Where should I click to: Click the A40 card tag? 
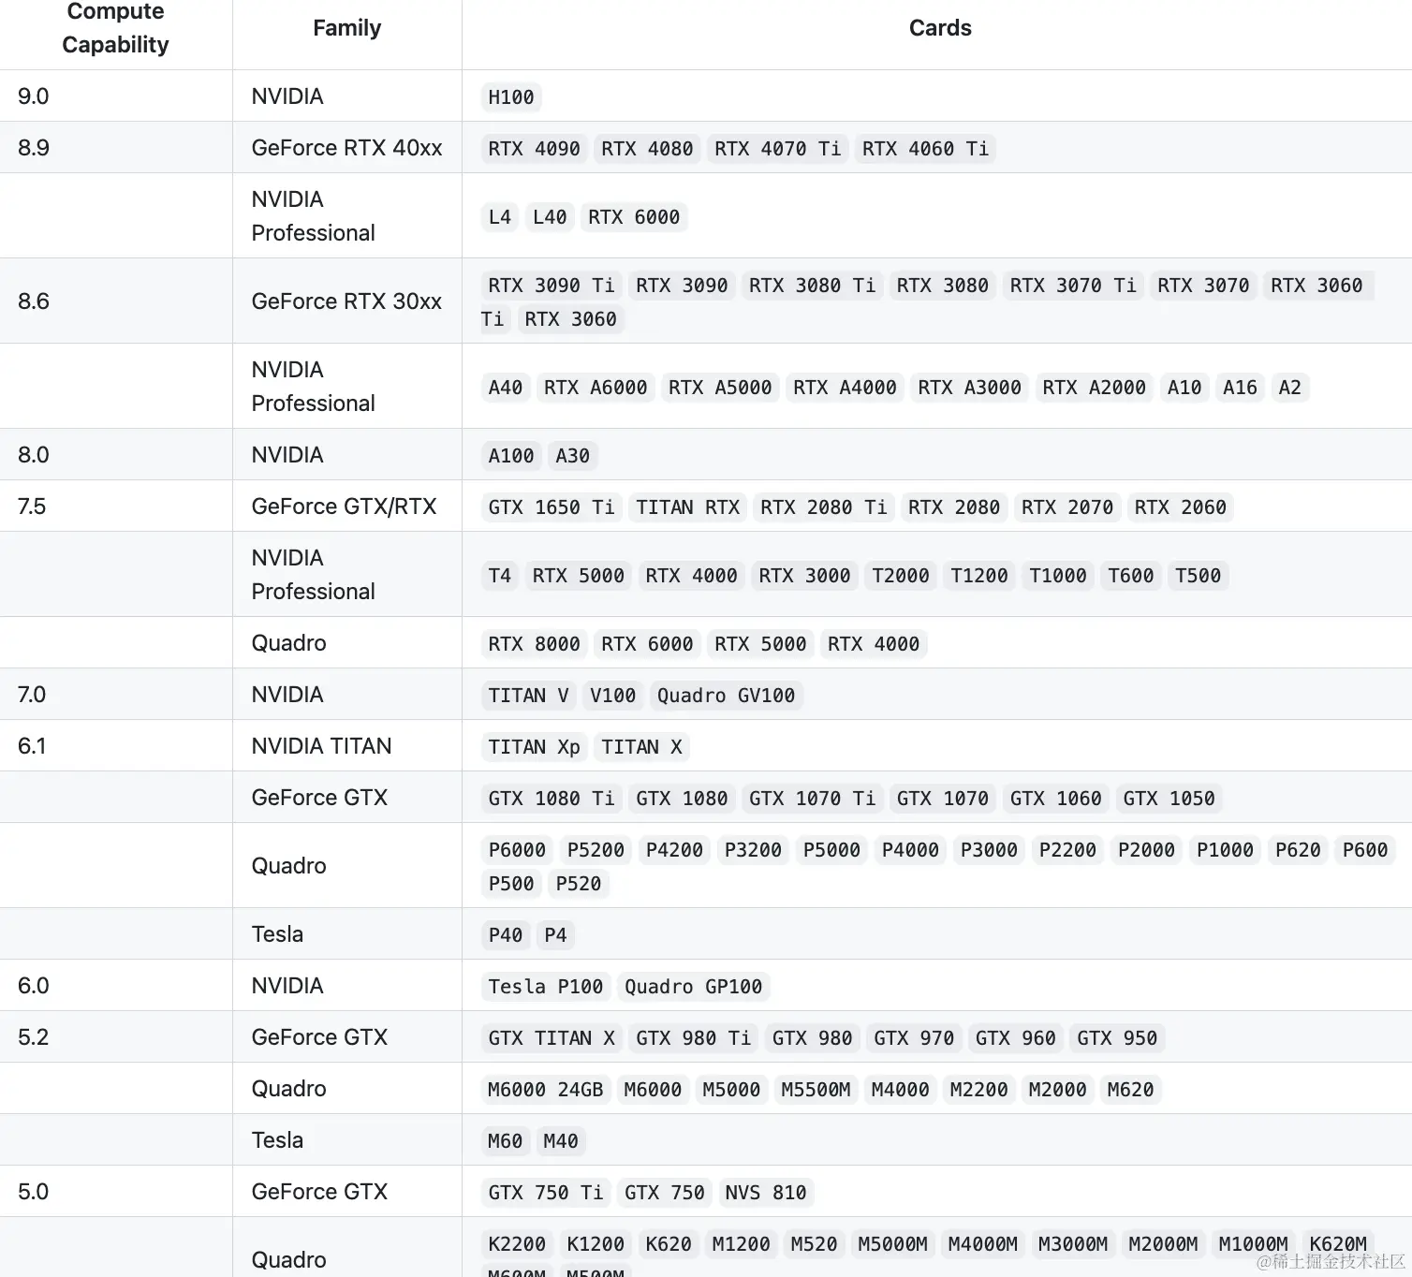click(x=506, y=388)
